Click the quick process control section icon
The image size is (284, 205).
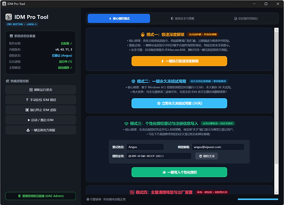[x=7, y=81]
